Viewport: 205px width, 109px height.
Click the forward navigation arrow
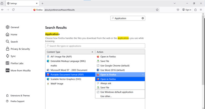click(8, 10)
